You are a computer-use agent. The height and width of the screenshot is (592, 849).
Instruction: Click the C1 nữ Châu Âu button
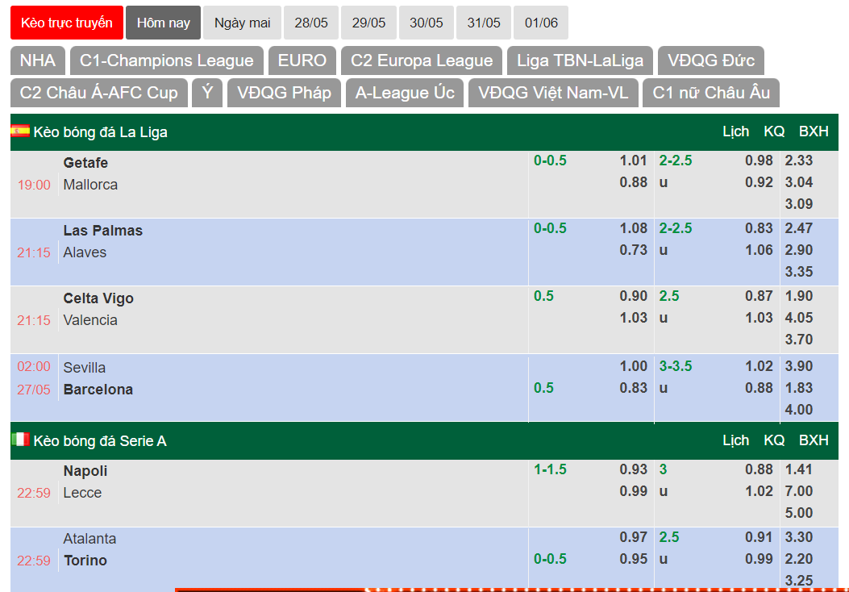click(711, 93)
